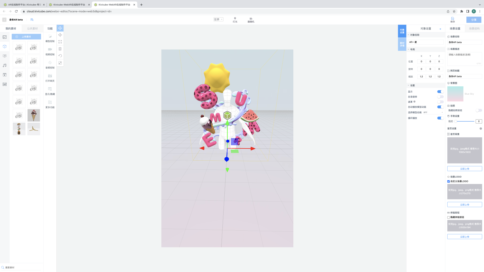Collapse the 布局 layout section
The height and width of the screenshot is (272, 484).
(x=409, y=49)
